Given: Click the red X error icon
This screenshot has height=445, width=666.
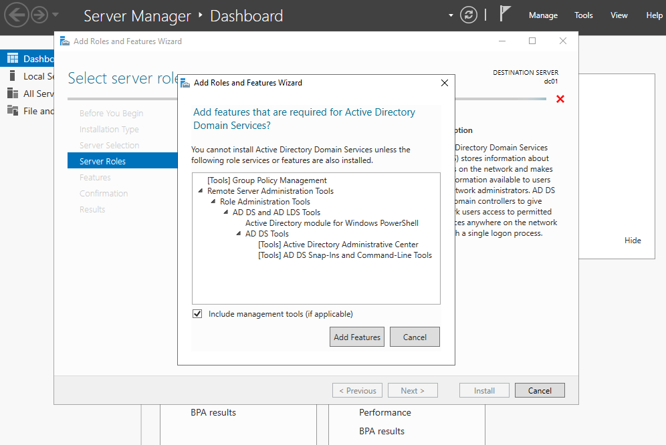Looking at the screenshot, I should 560,99.
